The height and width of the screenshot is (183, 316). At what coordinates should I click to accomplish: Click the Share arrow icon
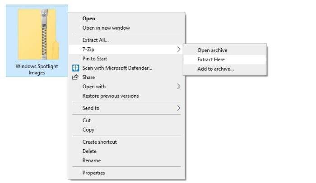pos(75,77)
